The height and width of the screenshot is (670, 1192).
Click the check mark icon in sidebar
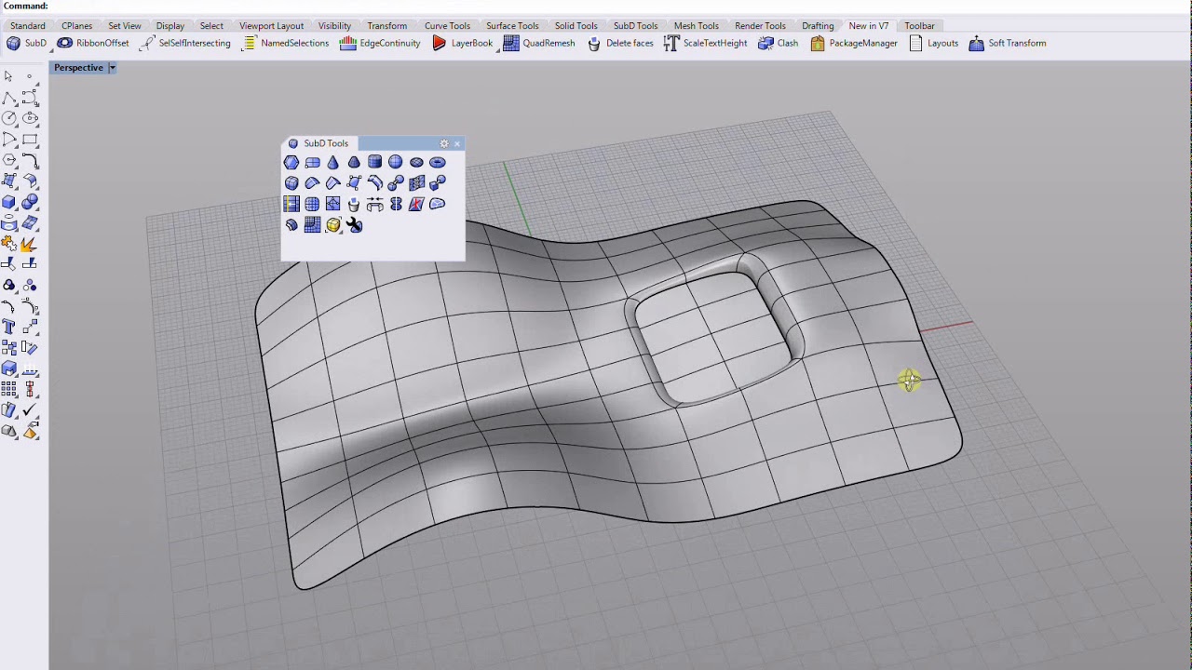pyautogui.click(x=30, y=409)
